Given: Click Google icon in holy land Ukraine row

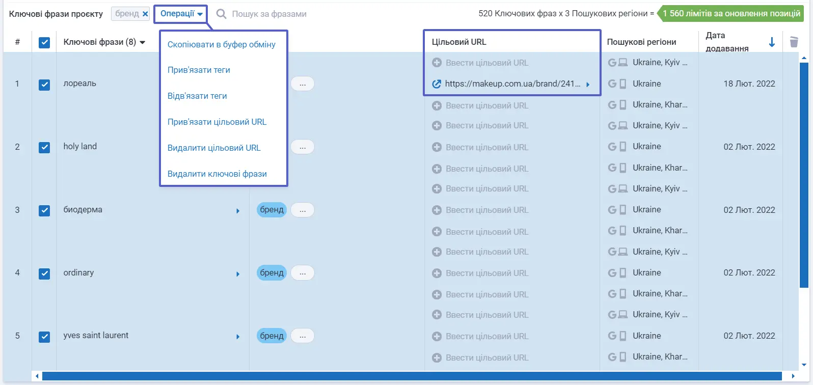Looking at the screenshot, I should click(612, 147).
